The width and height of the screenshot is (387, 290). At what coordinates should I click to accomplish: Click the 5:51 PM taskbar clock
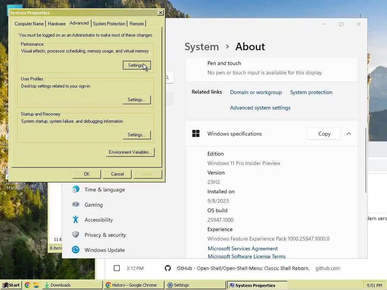point(374,285)
